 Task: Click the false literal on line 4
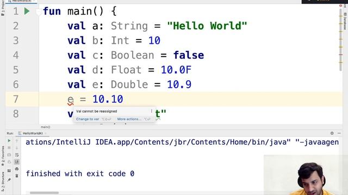189,55
